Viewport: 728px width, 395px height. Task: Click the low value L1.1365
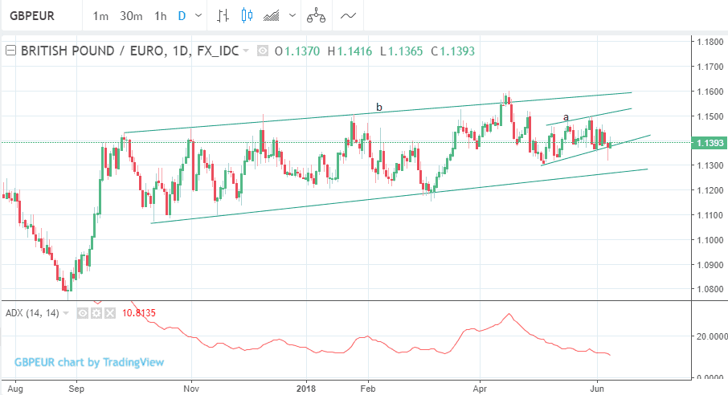(x=401, y=51)
